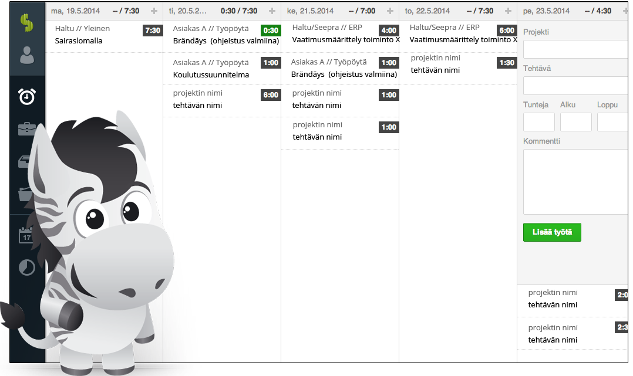Click Thursday's Haltu/Seepra // ERP project label
This screenshot has height=376, width=633.
click(x=445, y=28)
